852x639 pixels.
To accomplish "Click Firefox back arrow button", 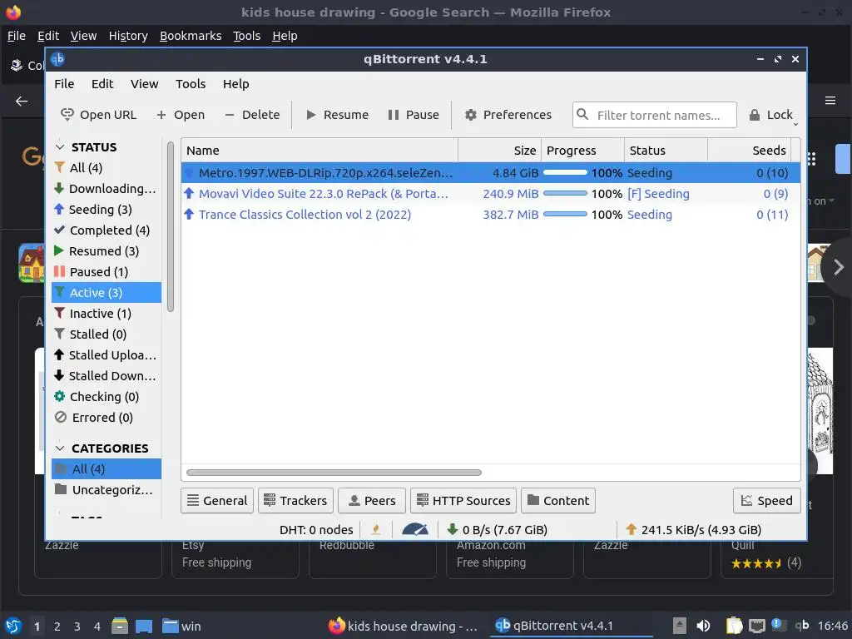I will click(22, 101).
